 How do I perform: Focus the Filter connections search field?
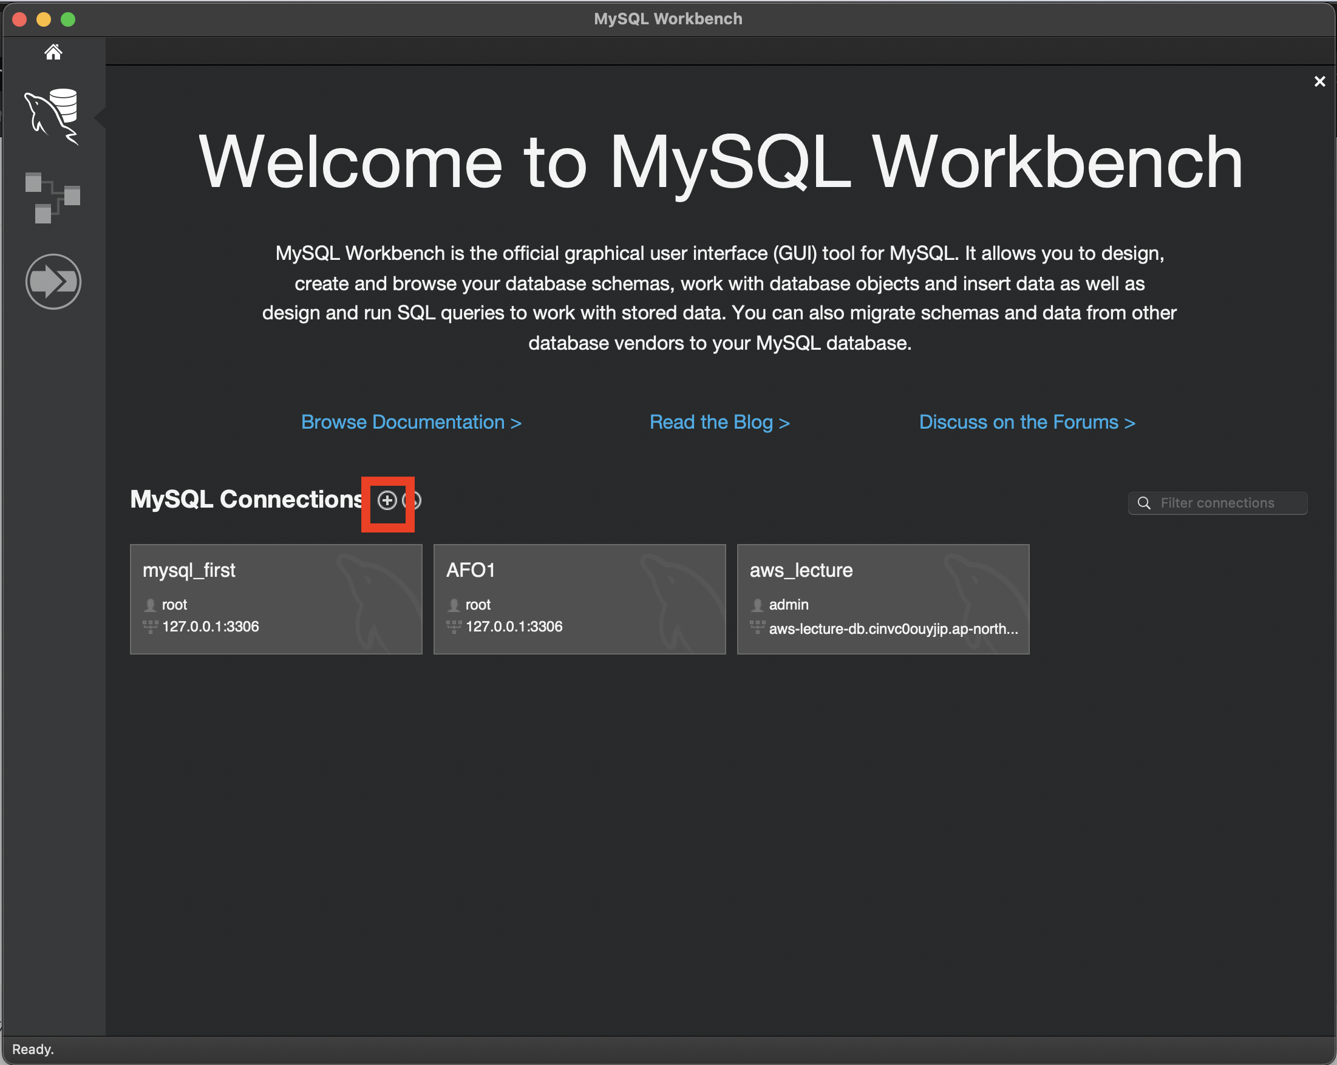click(x=1217, y=503)
